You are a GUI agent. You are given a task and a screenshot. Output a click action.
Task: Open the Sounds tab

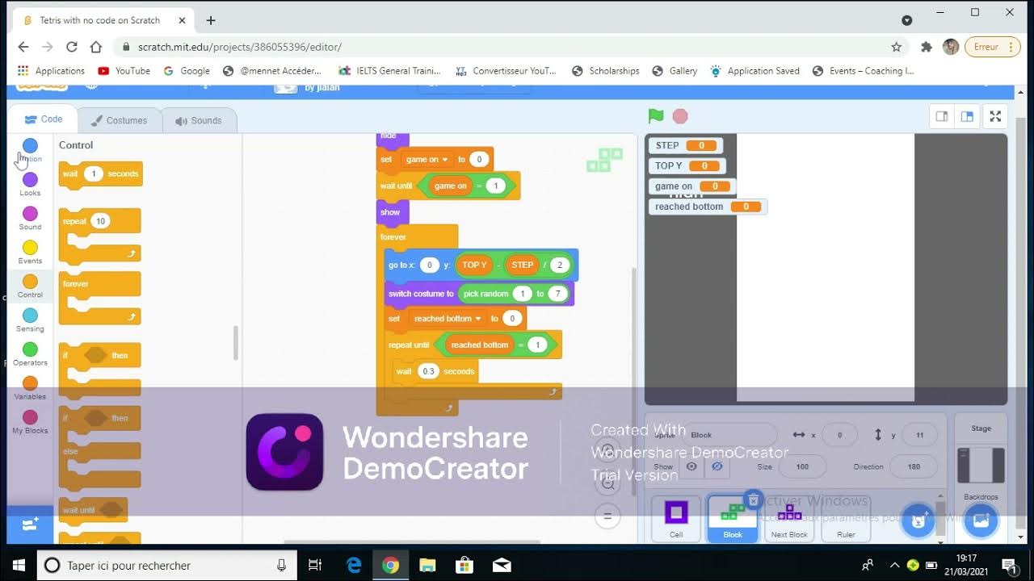click(199, 120)
